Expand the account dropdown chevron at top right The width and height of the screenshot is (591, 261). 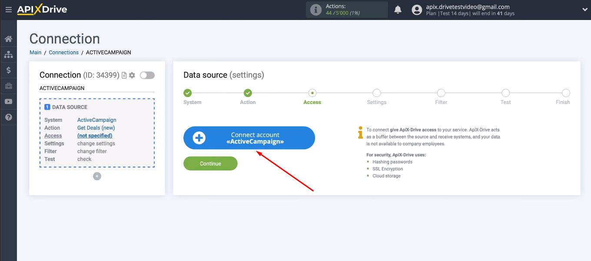[584, 10]
